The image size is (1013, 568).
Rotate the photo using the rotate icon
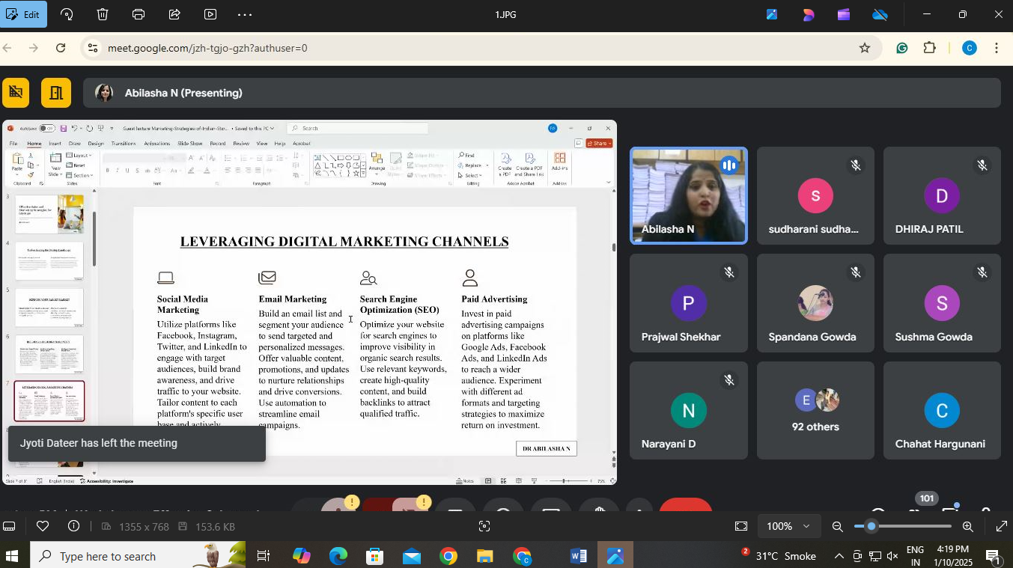click(67, 14)
